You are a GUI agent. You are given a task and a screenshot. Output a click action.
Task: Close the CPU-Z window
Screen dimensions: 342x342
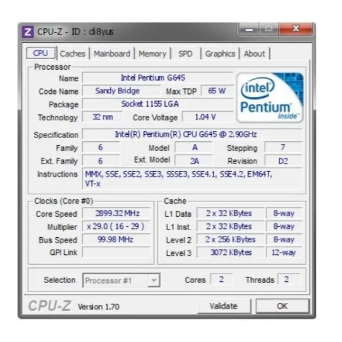click(296, 29)
